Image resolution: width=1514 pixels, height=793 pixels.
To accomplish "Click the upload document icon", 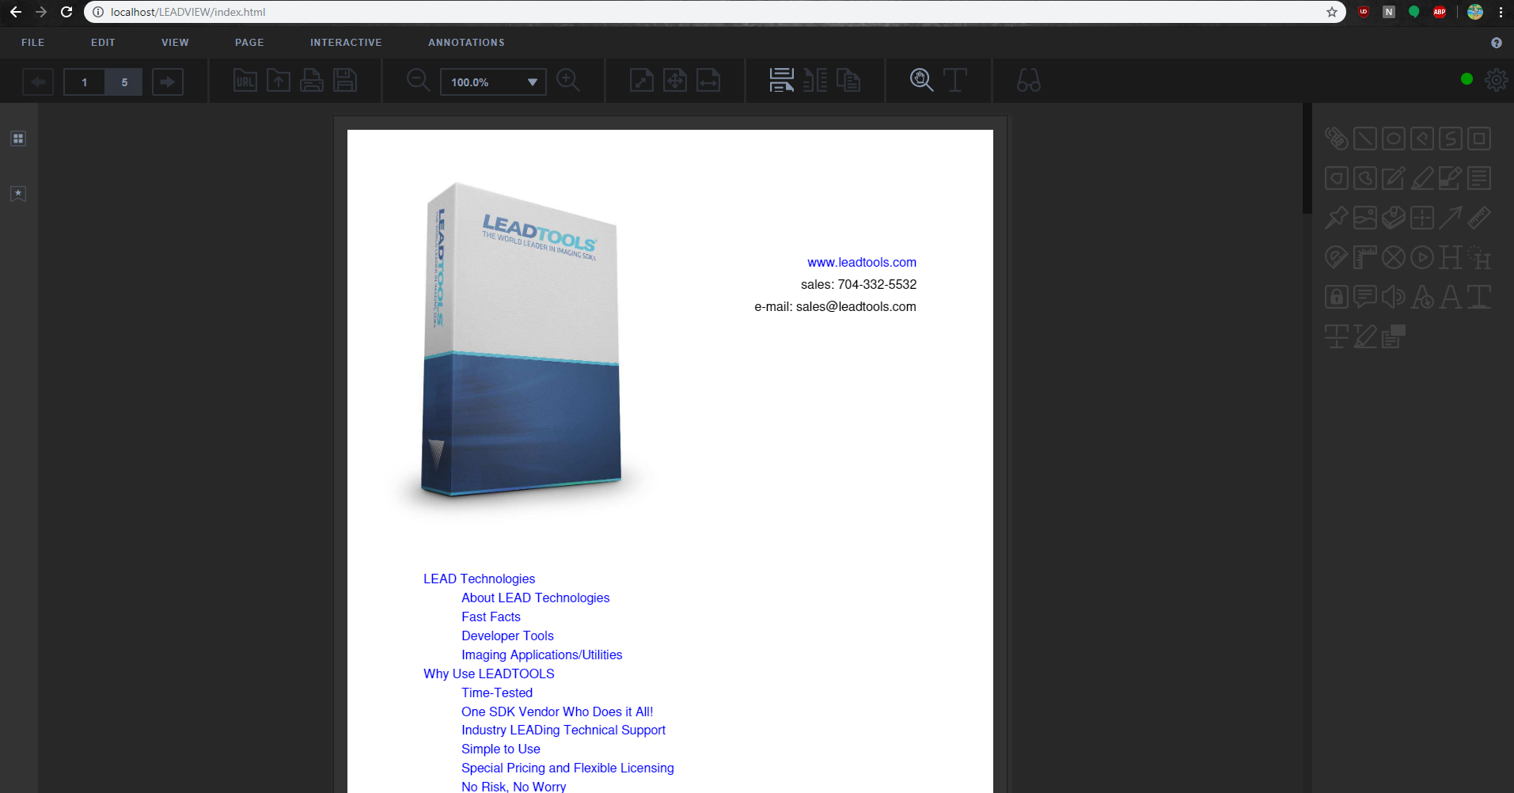I will [x=279, y=81].
